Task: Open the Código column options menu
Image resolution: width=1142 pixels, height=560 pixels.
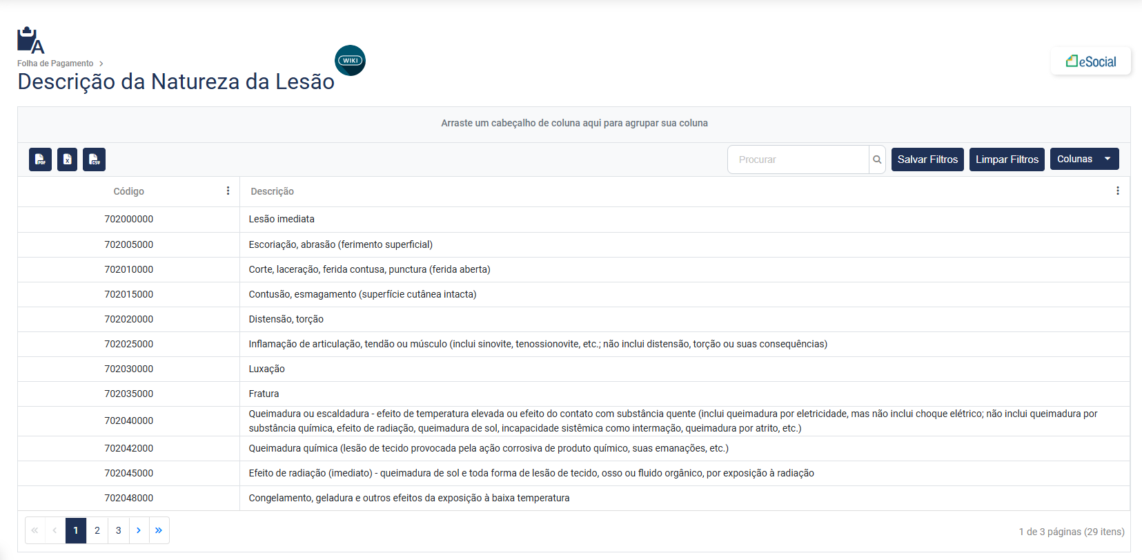Action: point(228,191)
